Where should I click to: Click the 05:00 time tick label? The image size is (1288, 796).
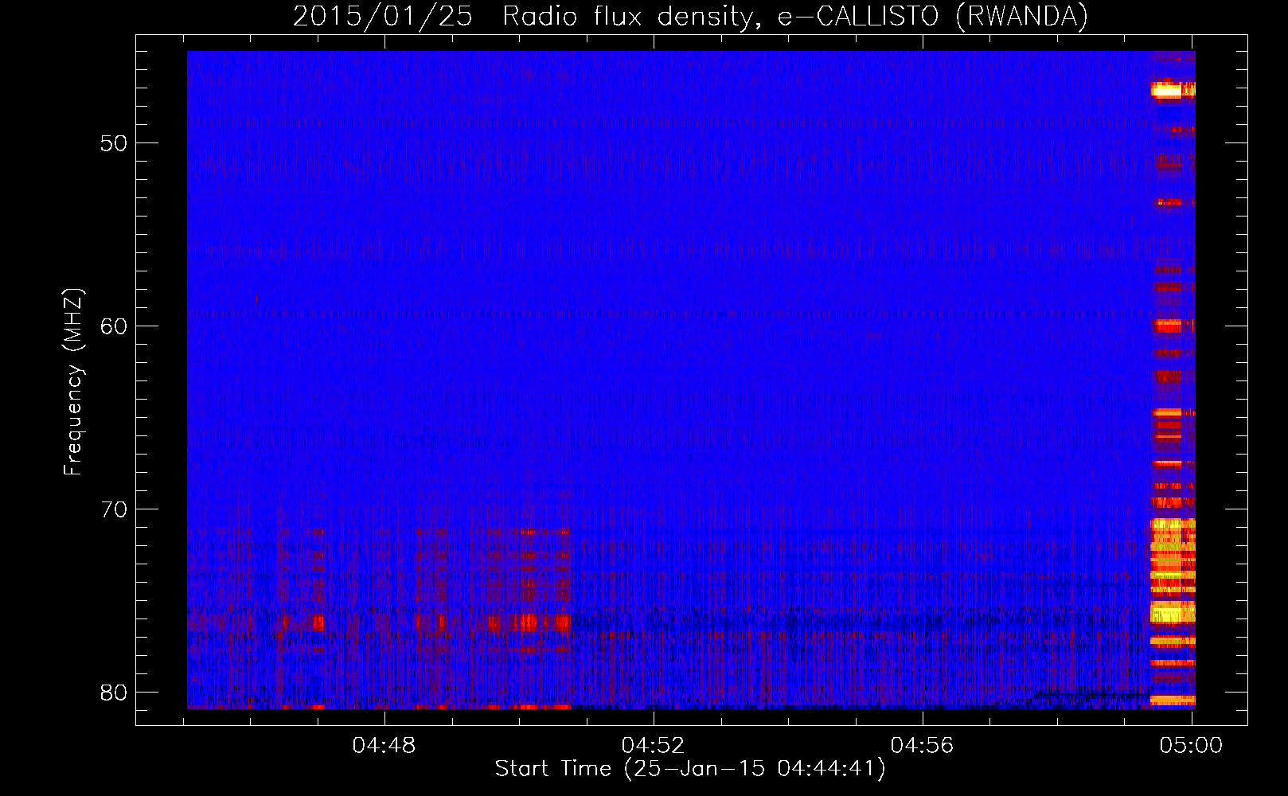tap(1192, 746)
